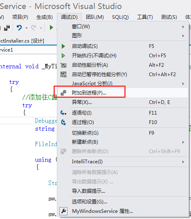191x219 pixels.
Task: Click the gears icon for 附加到进程
Action: coord(63,93)
